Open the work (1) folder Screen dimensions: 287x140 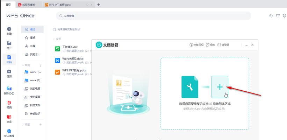33,80
